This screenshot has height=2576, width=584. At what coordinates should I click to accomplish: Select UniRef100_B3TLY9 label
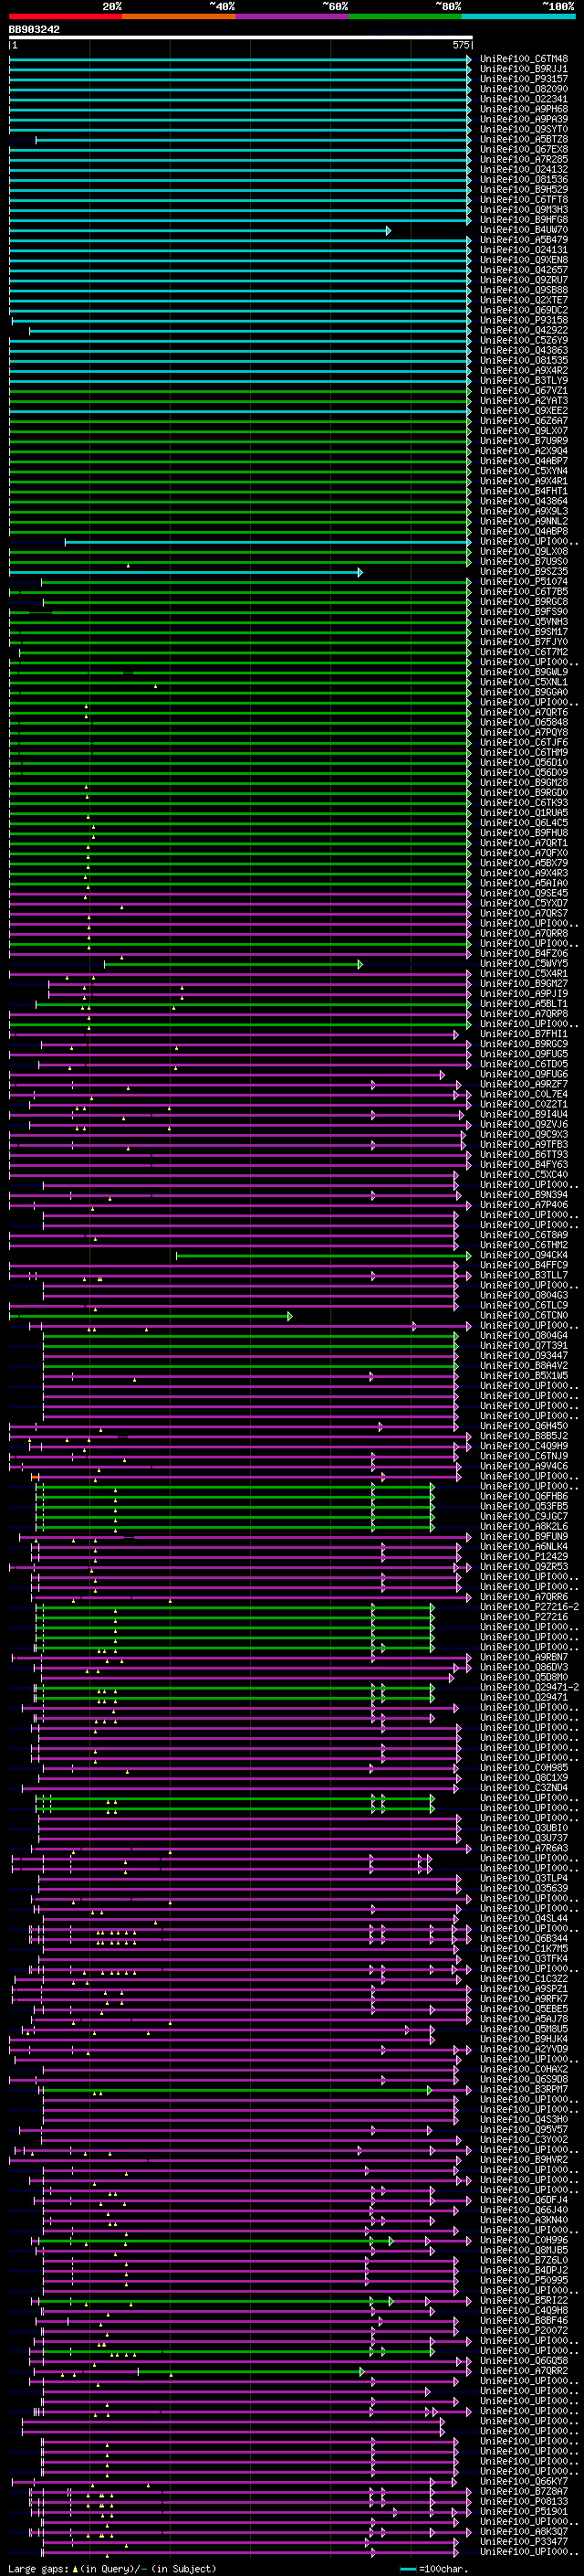(524, 380)
